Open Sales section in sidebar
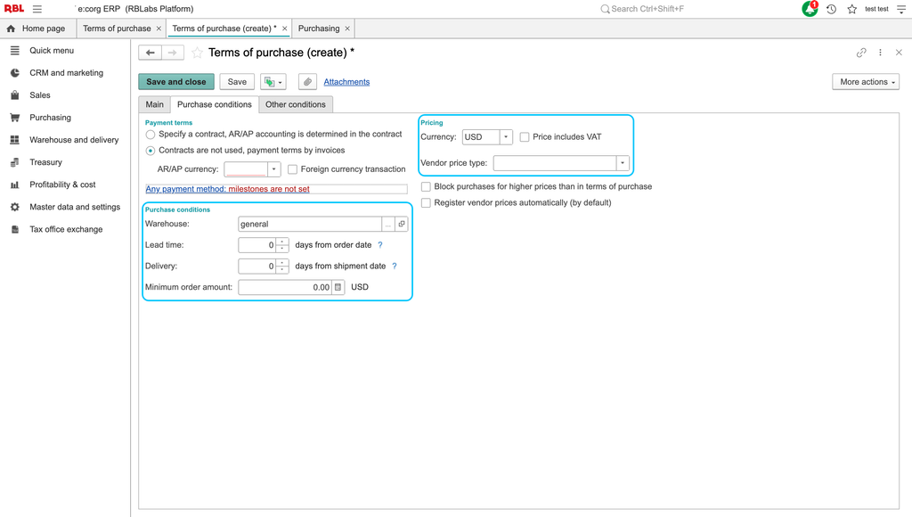 (x=40, y=94)
